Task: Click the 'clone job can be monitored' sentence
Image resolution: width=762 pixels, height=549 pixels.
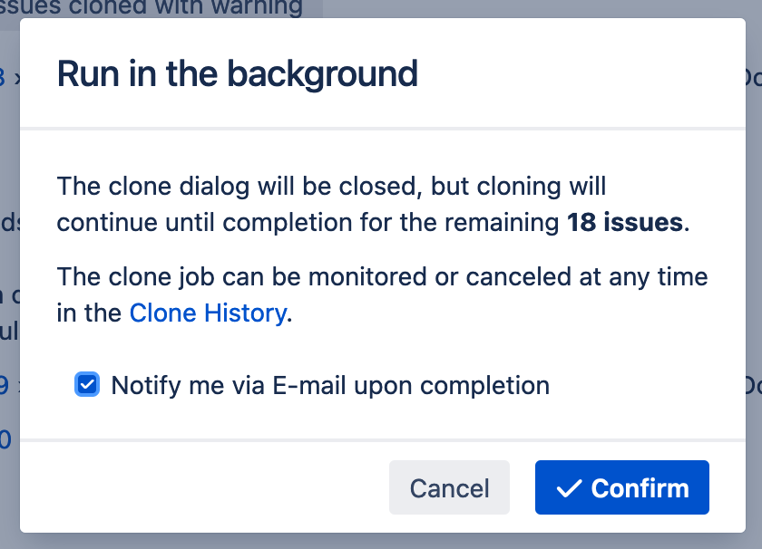Action: 381,278
